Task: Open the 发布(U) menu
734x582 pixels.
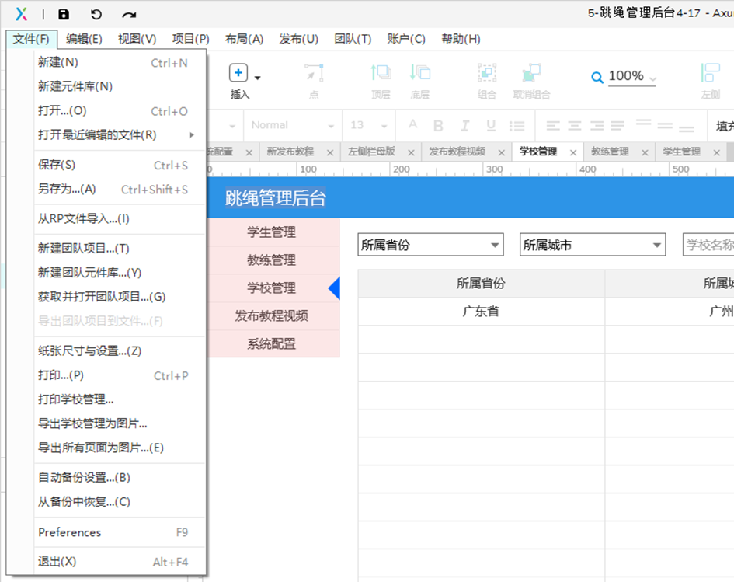Action: tap(299, 39)
